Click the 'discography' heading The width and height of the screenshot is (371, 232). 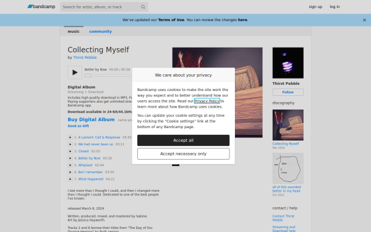[x=283, y=103]
